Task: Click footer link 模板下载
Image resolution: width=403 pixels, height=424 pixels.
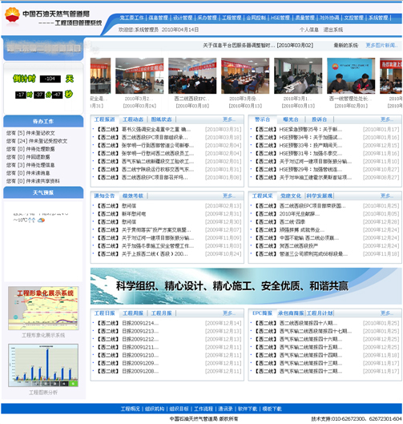Action: 272,409
